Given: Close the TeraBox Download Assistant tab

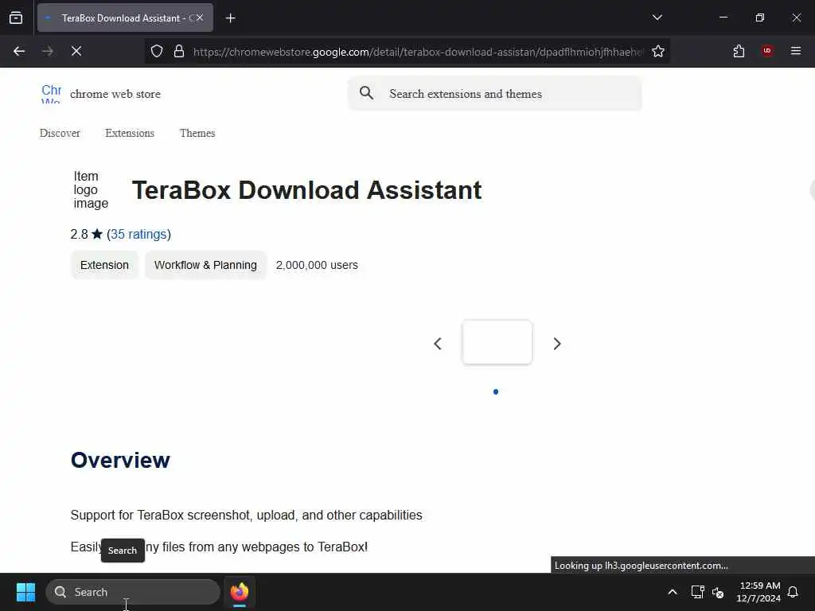Looking at the screenshot, I should pyautogui.click(x=200, y=18).
